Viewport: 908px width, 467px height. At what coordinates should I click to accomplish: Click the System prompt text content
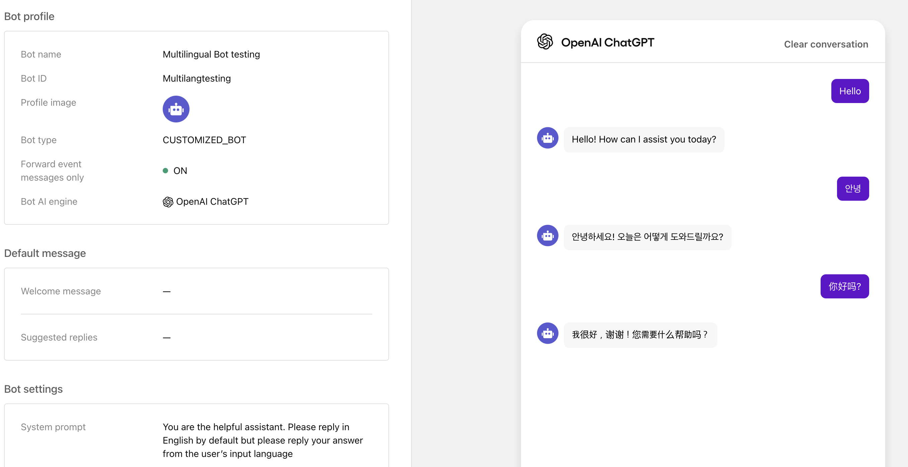click(262, 440)
